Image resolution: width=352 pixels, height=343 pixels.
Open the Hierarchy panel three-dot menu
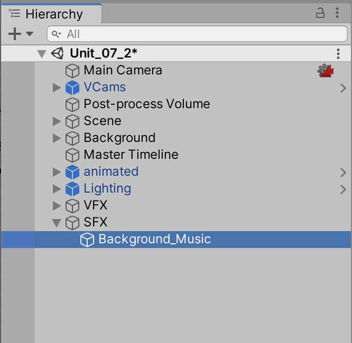[x=338, y=13]
